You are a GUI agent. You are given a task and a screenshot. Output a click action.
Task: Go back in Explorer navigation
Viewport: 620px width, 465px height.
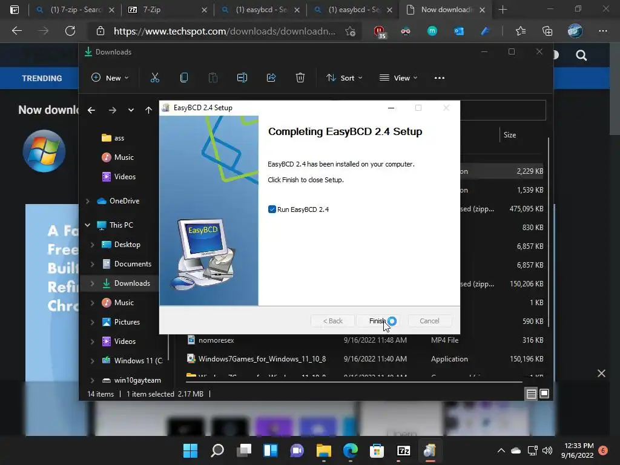tap(91, 110)
